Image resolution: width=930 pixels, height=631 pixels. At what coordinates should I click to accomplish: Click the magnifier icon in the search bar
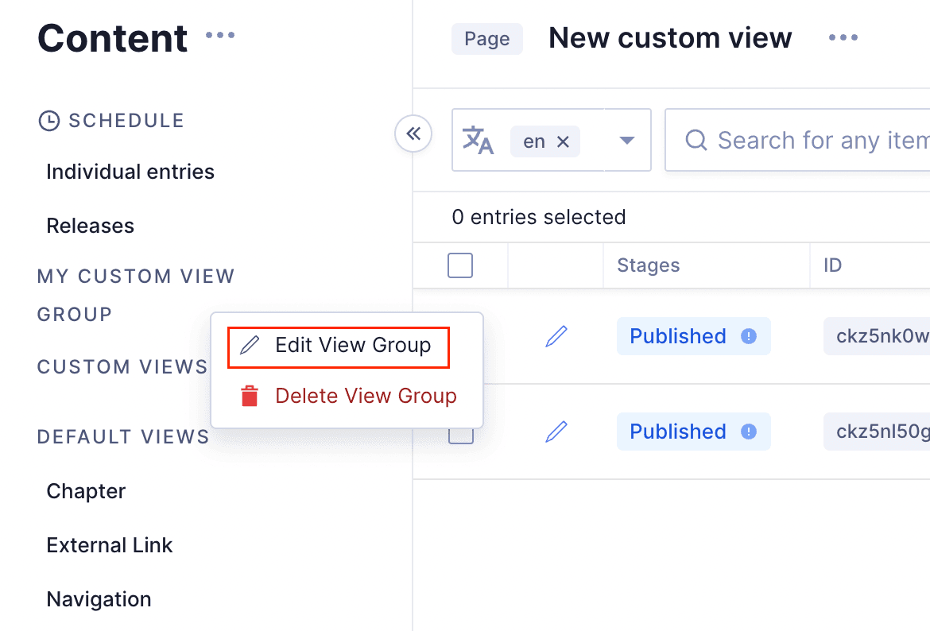pyautogui.click(x=696, y=140)
